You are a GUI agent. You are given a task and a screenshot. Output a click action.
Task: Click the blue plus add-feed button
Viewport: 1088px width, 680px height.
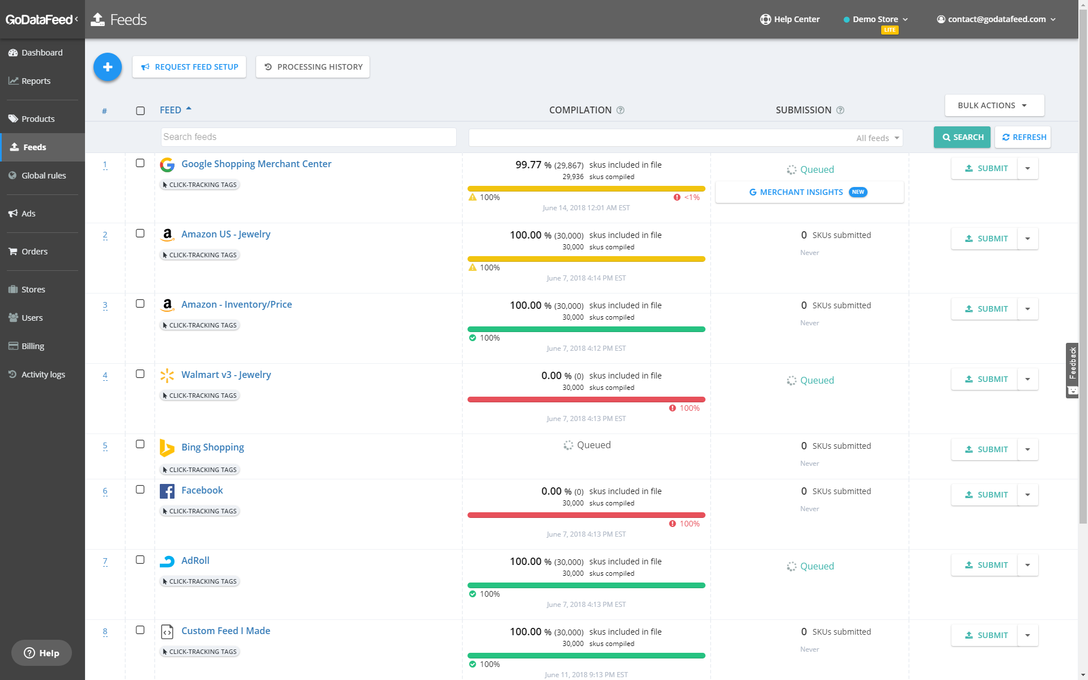108,67
